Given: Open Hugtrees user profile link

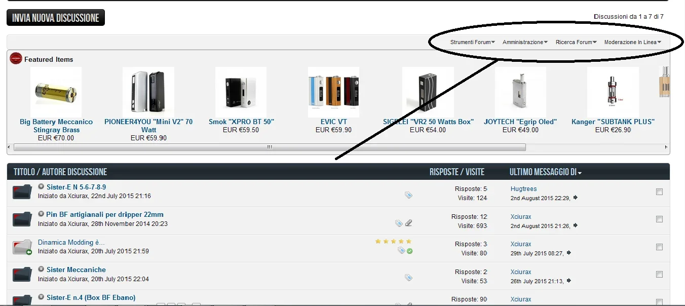Looking at the screenshot, I should (524, 189).
